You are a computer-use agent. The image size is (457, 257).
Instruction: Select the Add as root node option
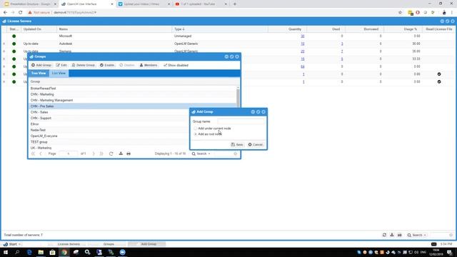(x=196, y=134)
